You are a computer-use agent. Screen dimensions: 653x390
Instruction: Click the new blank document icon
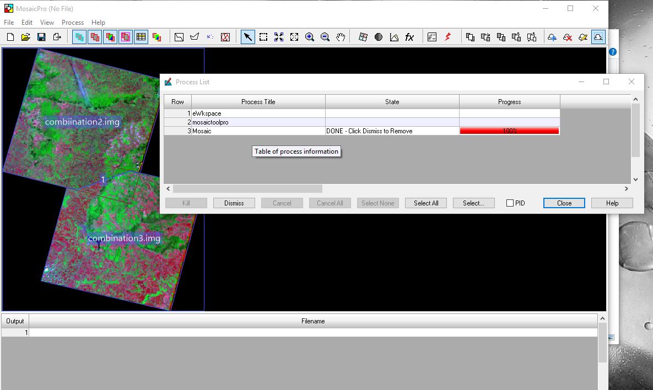10,37
